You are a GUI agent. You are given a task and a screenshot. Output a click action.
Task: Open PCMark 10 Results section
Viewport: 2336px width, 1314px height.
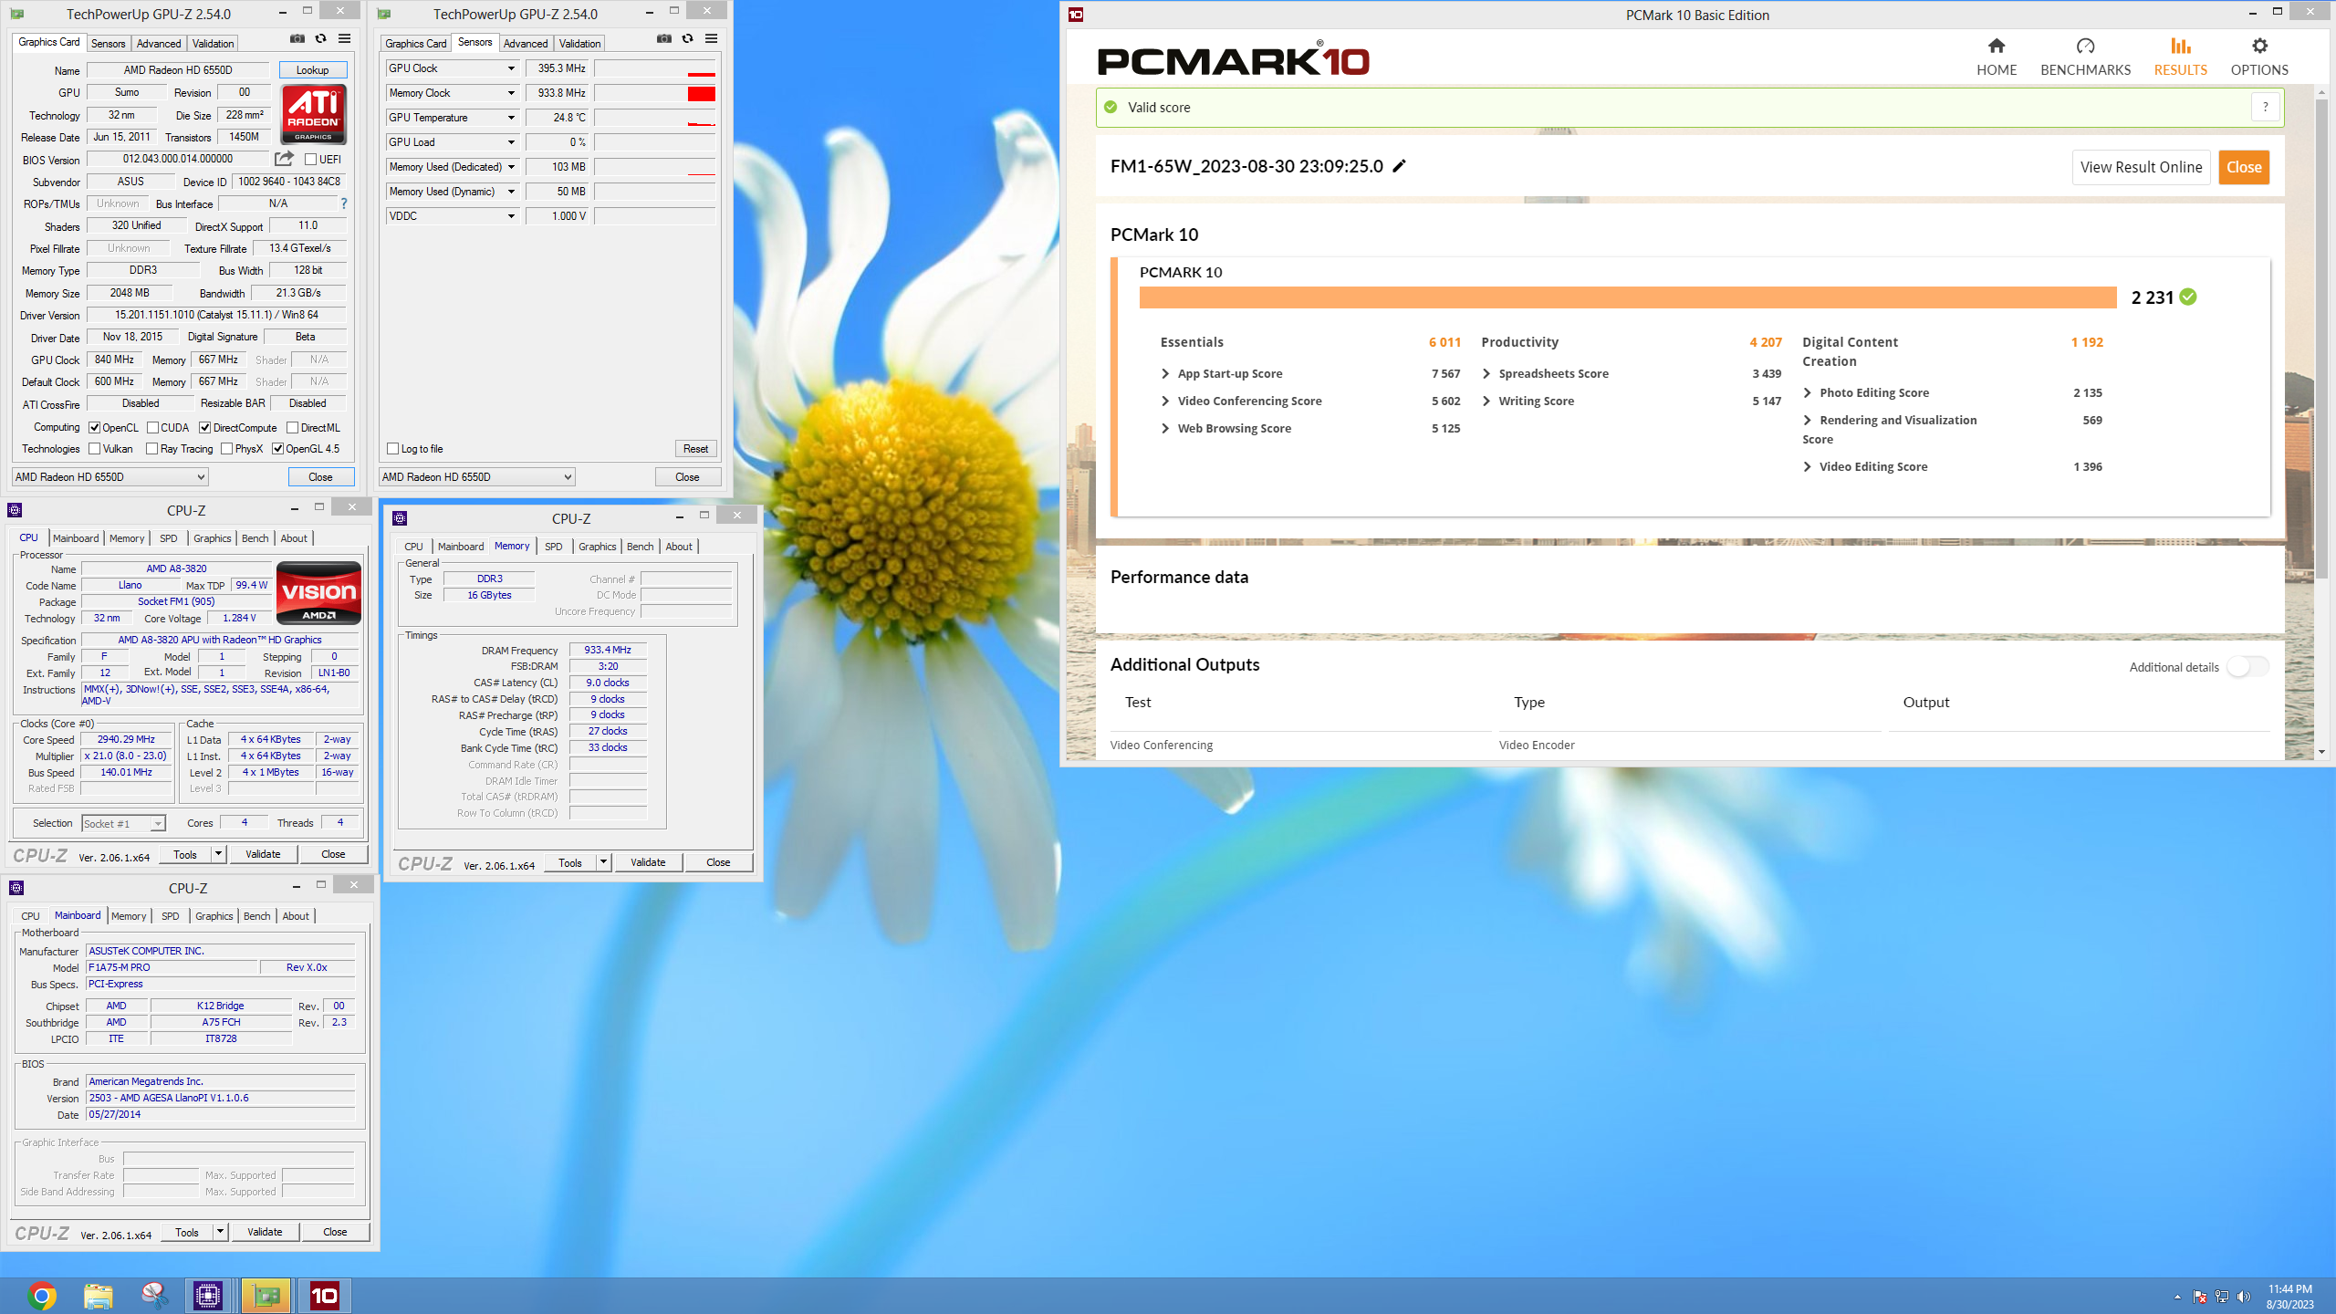pyautogui.click(x=2181, y=57)
